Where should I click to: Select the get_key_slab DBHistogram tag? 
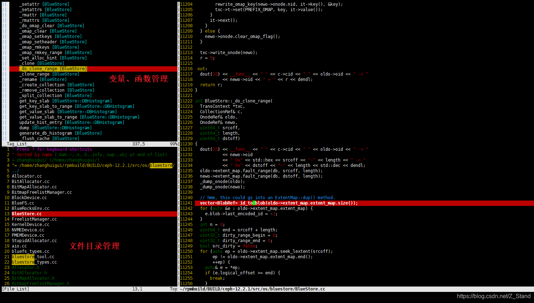pos(66,101)
